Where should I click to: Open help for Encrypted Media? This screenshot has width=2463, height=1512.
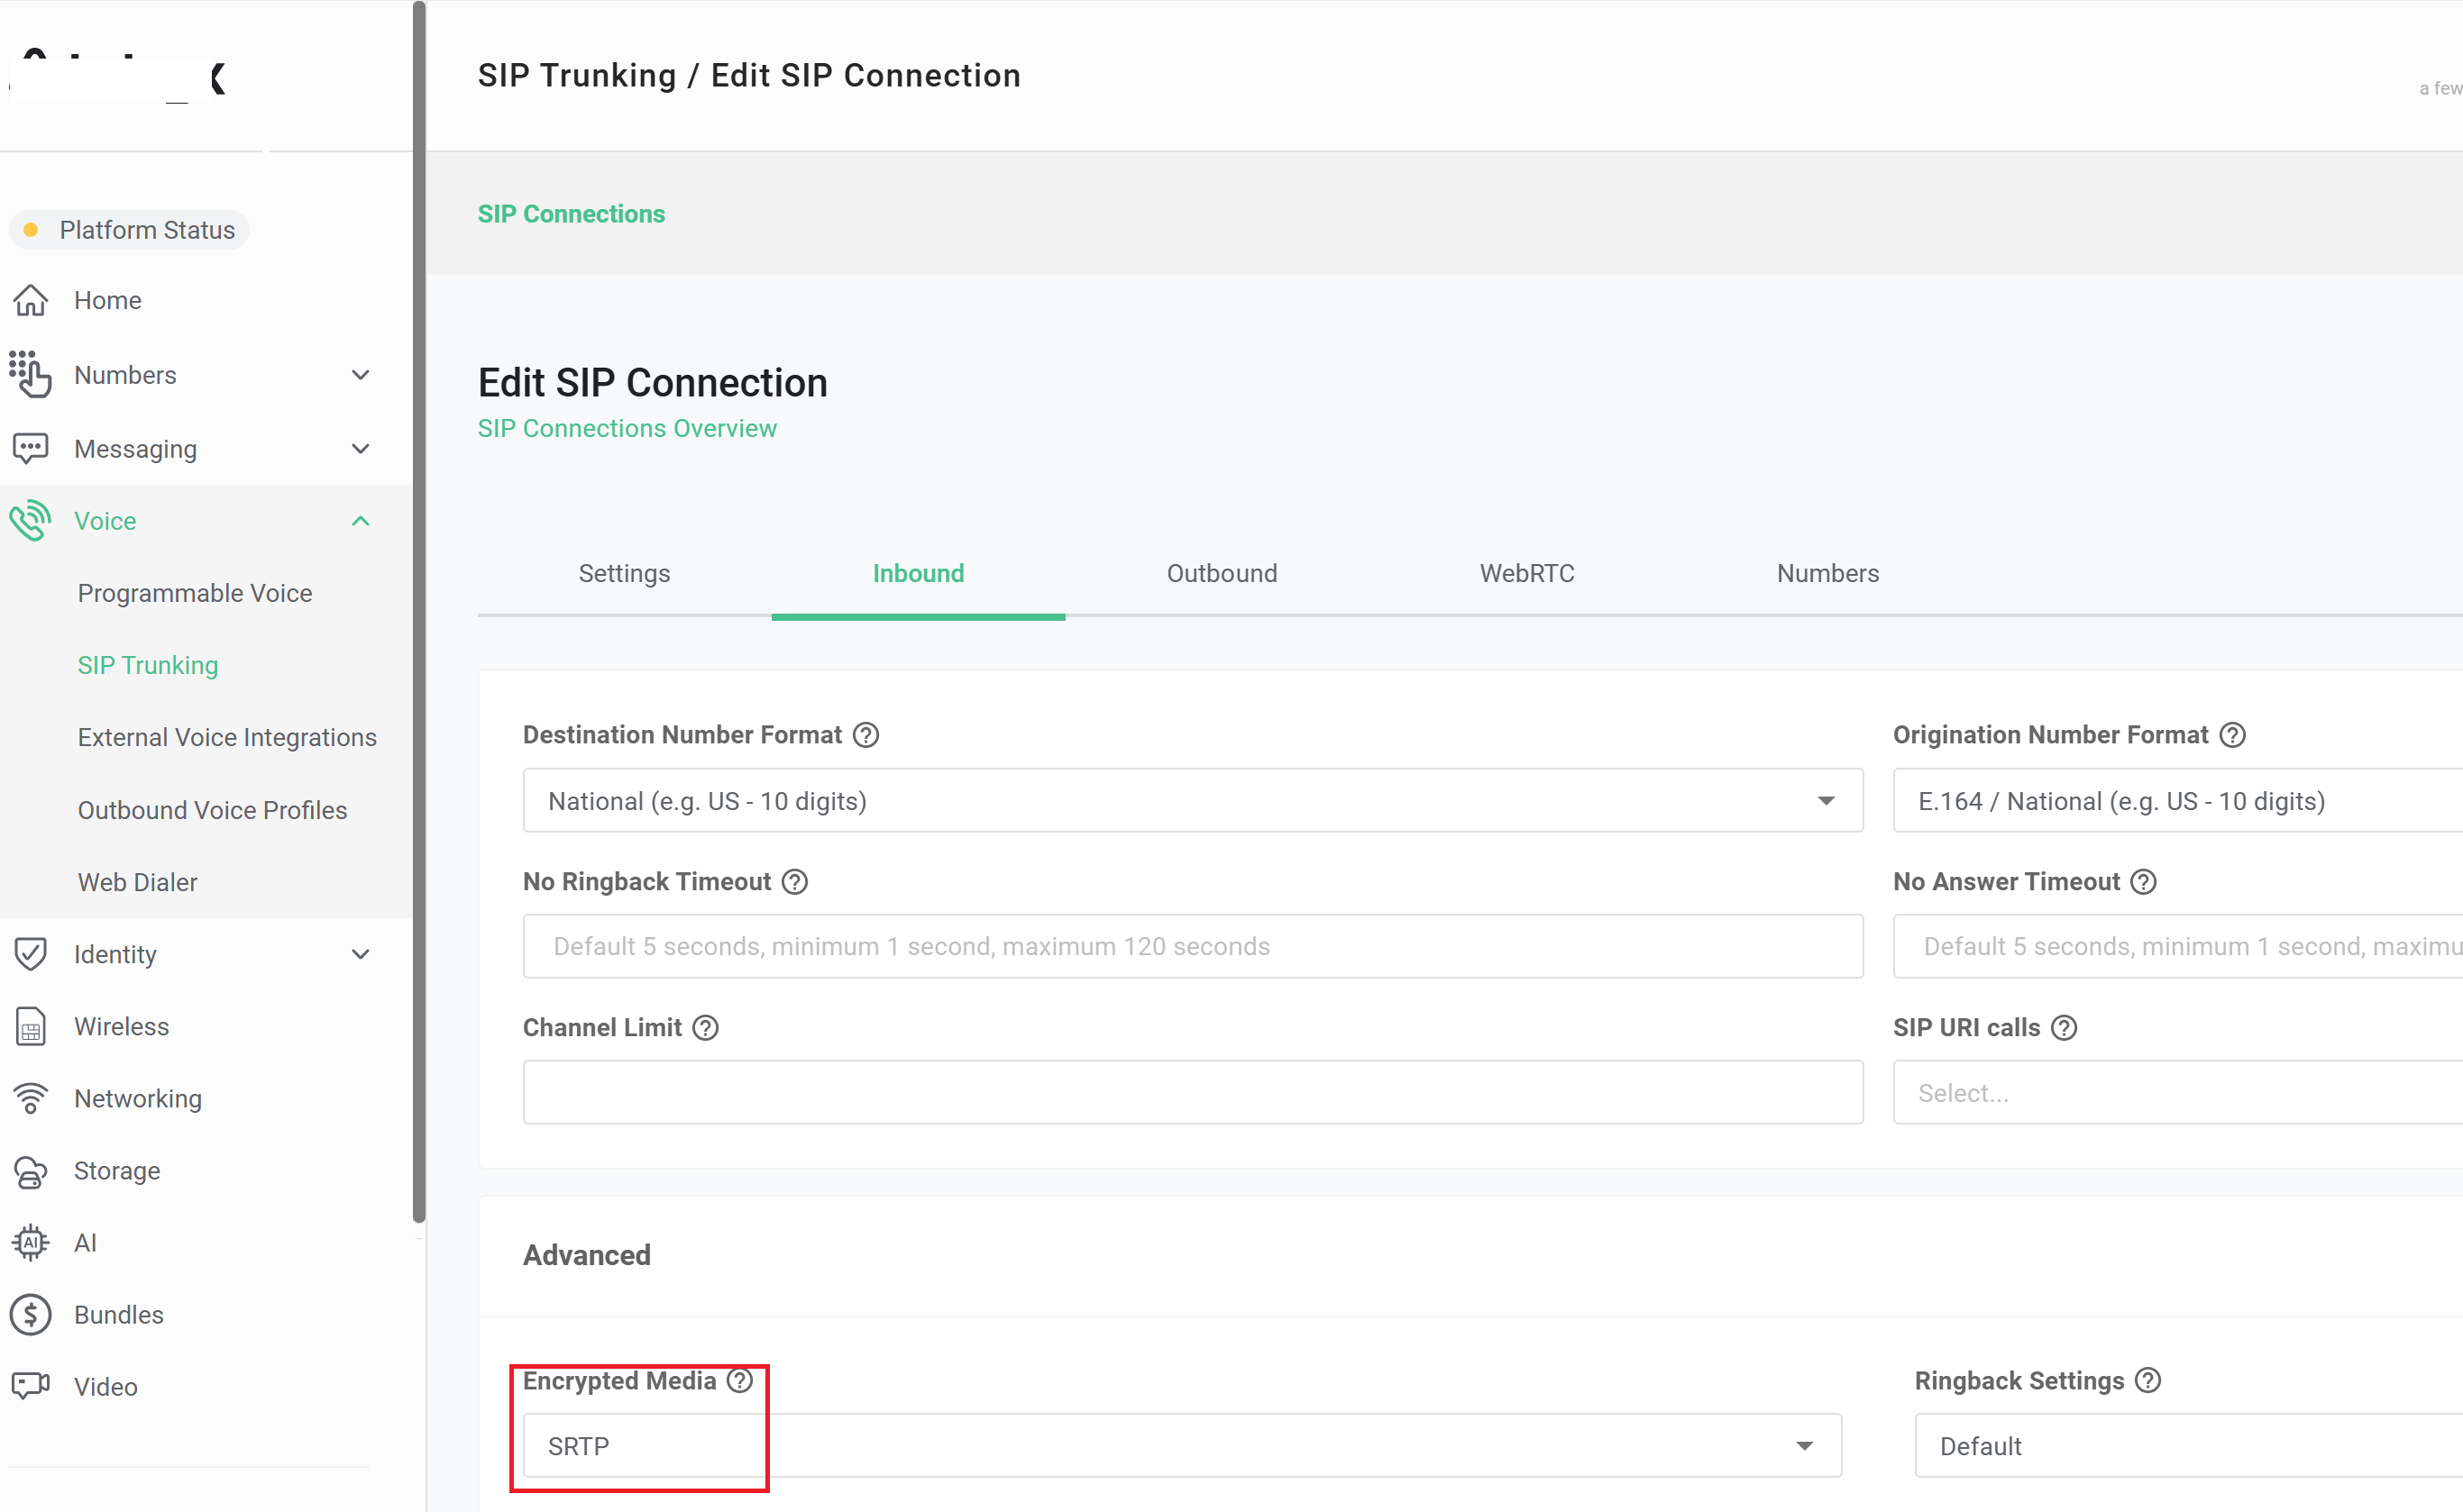[x=740, y=1381]
